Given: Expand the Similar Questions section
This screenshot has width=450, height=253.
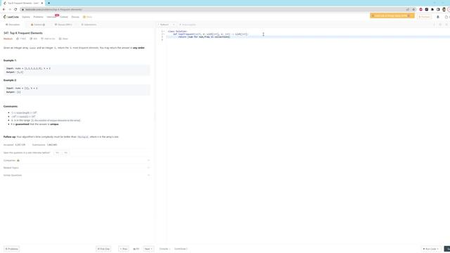Looking at the screenshot, I should pos(77,175).
